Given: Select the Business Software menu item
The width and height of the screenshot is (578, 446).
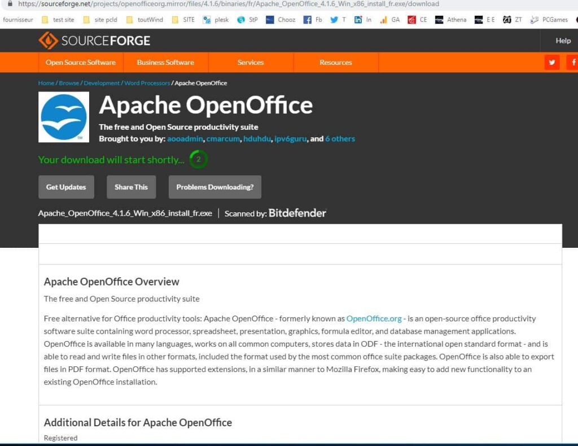Looking at the screenshot, I should [166, 62].
